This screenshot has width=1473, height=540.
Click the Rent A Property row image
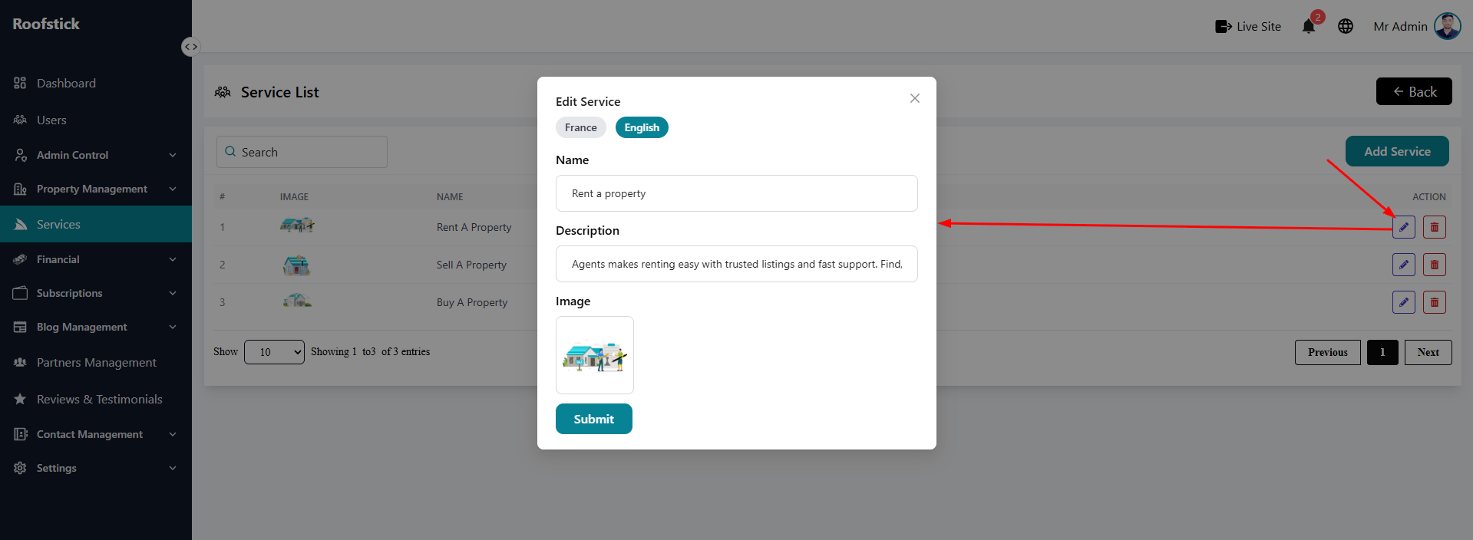[297, 225]
